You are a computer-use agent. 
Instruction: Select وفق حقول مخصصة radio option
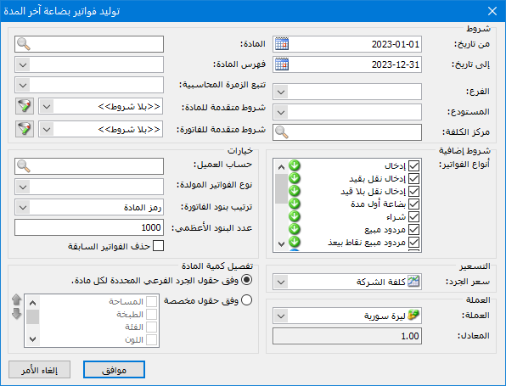tap(247, 300)
